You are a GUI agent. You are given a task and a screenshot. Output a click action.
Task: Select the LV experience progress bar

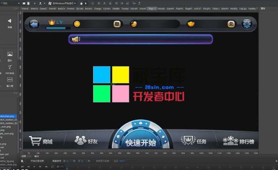point(58,28)
